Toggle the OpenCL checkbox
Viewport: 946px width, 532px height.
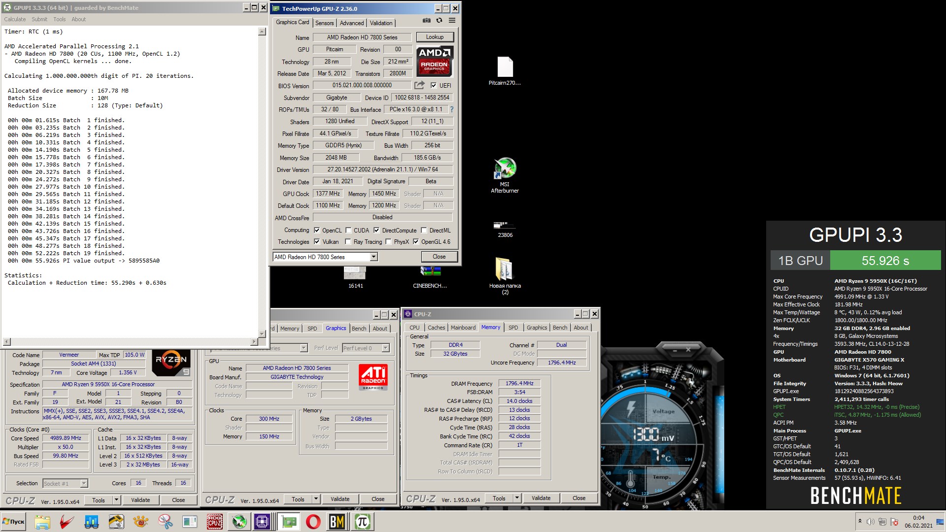(x=317, y=230)
